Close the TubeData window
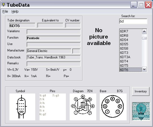The image size is (153, 127). pos(148,5)
